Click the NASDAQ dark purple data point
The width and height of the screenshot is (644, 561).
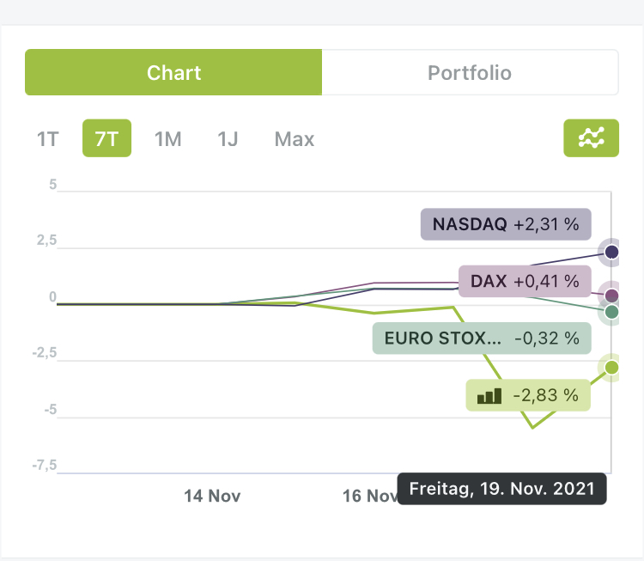[611, 252]
